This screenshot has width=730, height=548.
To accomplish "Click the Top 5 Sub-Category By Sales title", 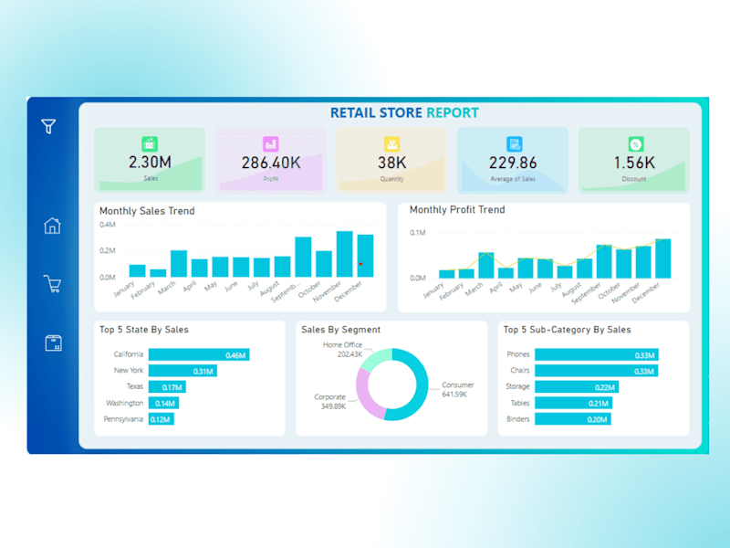I will (x=567, y=330).
